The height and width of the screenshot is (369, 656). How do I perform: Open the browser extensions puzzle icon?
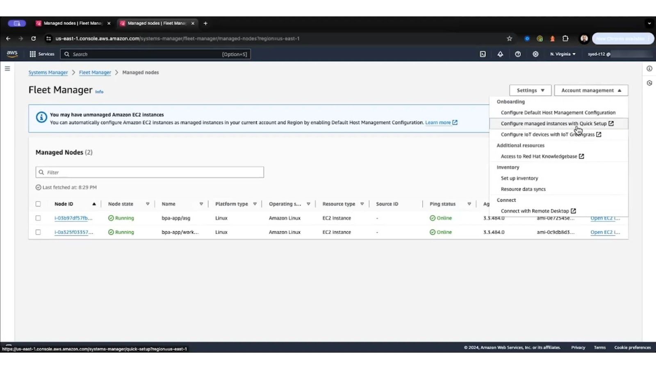point(565,39)
